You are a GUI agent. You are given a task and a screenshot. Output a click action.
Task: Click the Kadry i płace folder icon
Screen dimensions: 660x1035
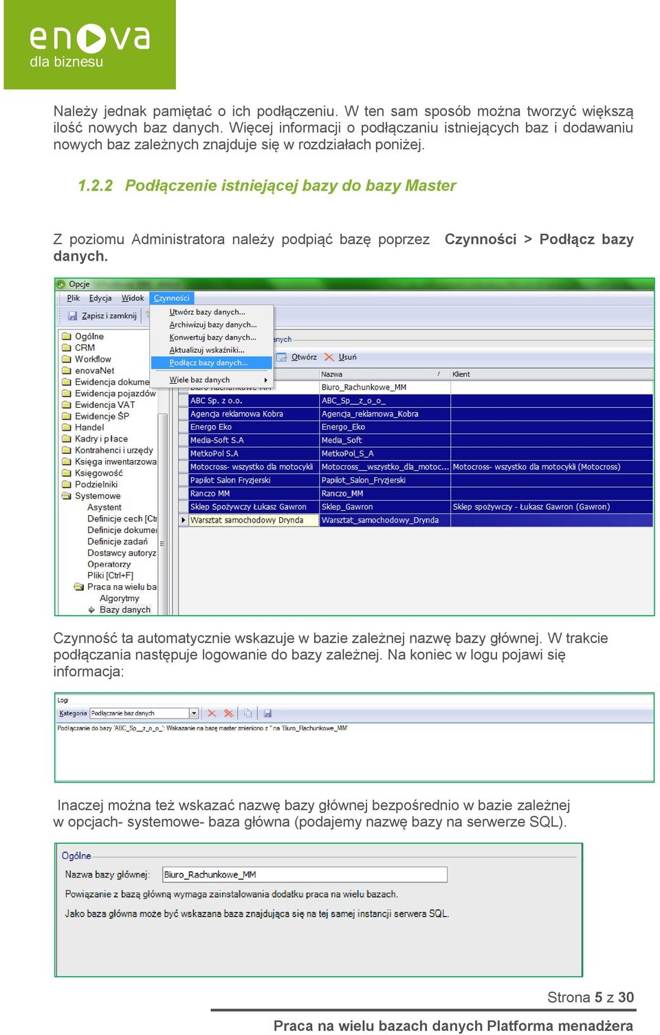[x=67, y=439]
